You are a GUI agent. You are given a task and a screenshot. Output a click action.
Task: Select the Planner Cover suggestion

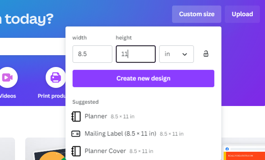(143, 151)
